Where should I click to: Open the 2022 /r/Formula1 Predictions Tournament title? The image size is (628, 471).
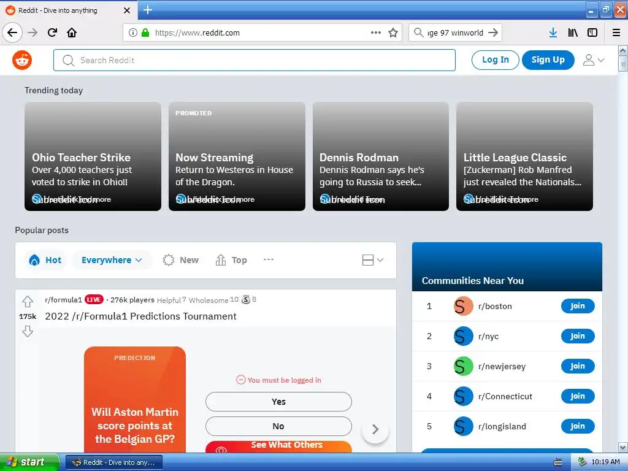140,316
